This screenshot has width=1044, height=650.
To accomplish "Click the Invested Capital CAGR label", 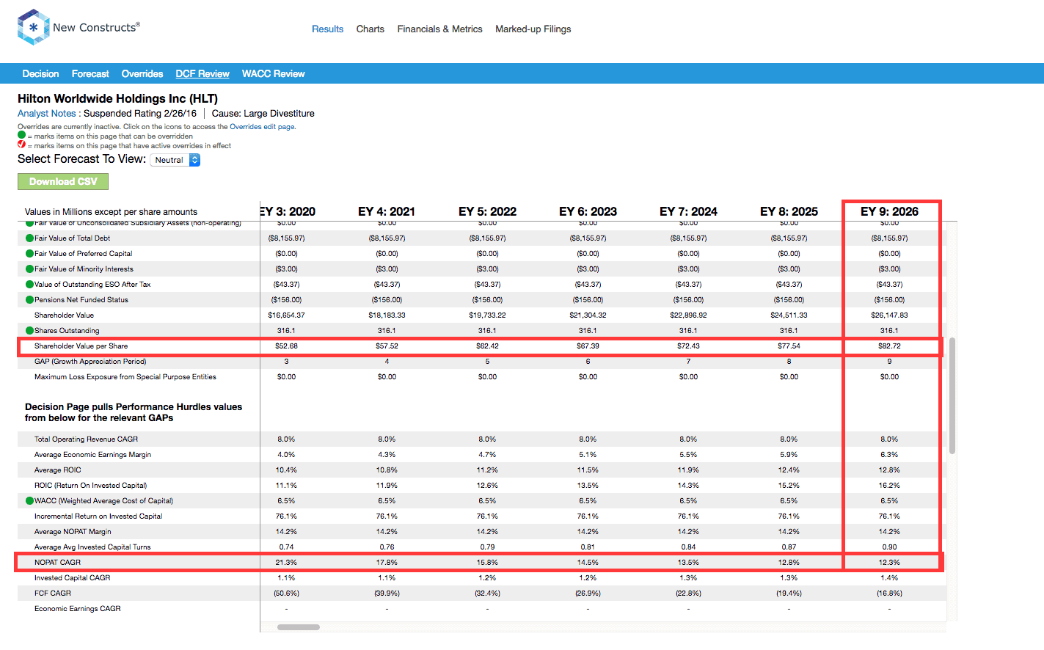I will [73, 578].
